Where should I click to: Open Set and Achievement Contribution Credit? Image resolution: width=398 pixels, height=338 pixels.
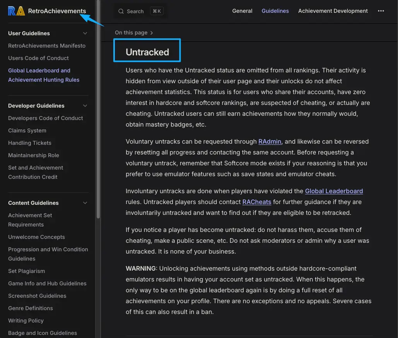point(36,172)
